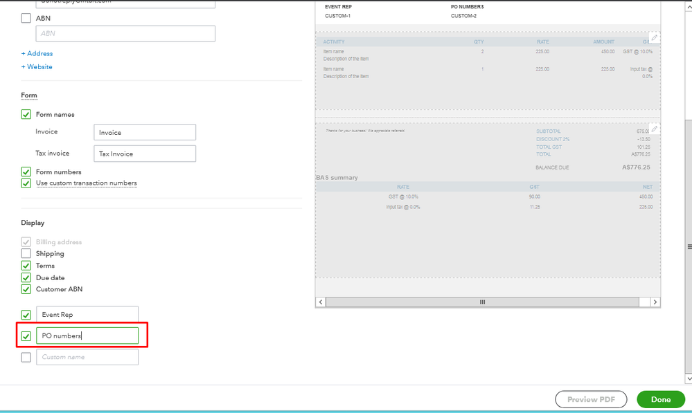
Task: Click the Preview PDF button
Action: click(591, 399)
